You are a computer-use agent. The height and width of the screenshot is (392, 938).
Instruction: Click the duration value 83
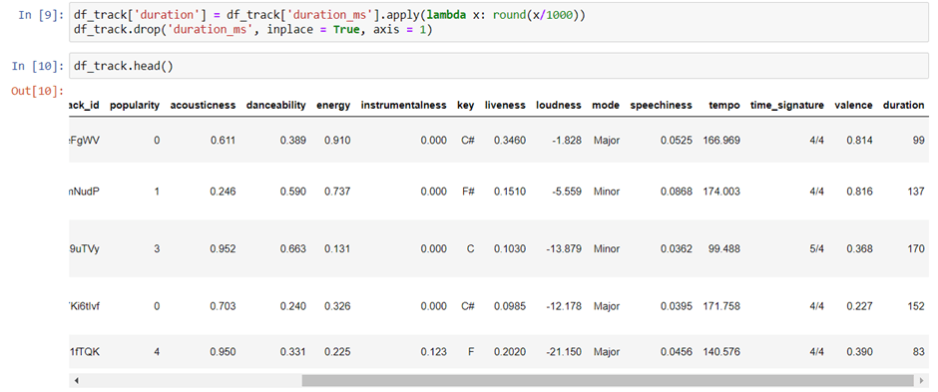point(919,352)
